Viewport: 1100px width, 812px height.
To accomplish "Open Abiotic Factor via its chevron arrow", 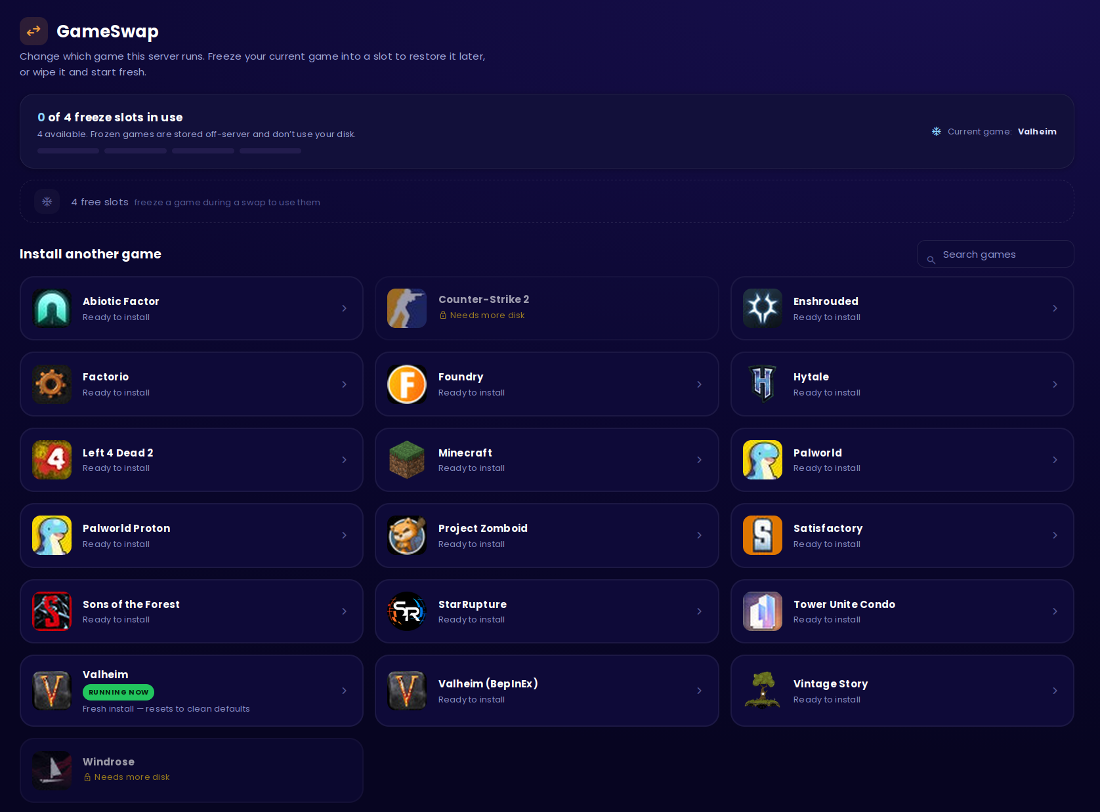I will 344,308.
